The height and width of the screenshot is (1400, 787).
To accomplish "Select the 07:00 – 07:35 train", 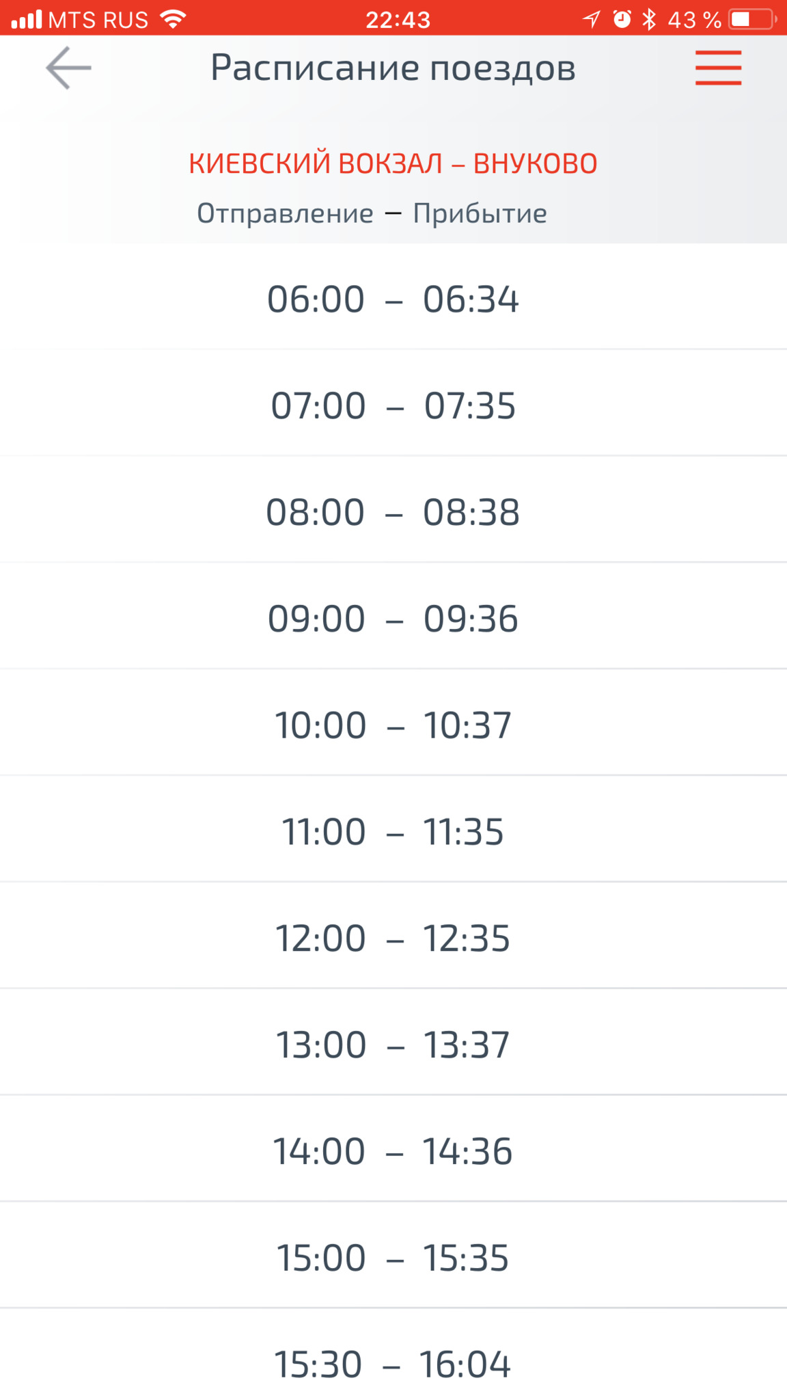I will tap(393, 406).
